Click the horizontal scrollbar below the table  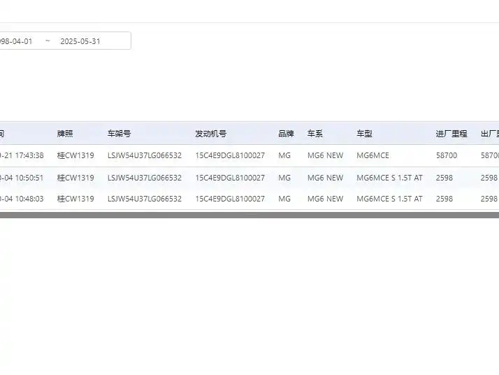[249, 215]
